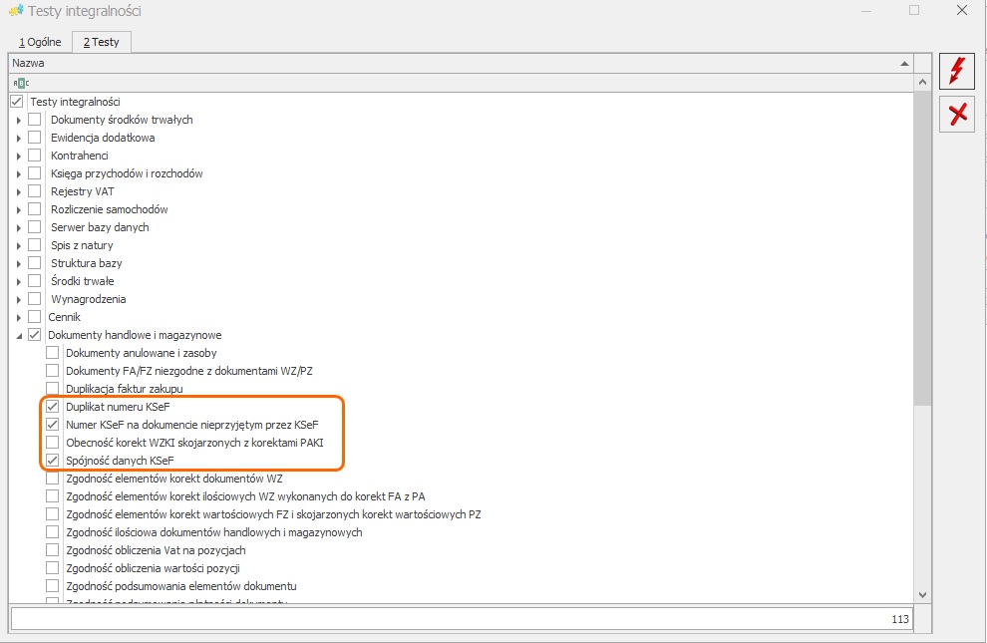Expand the Serwer bazy danych node
The width and height of the screenshot is (987, 643).
[19, 227]
